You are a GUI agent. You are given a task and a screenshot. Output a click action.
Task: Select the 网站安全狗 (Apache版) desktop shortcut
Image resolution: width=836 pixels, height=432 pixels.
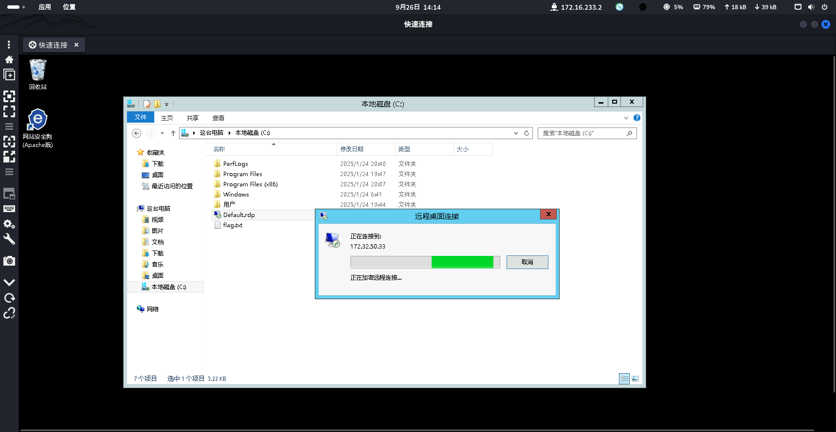coord(37,128)
